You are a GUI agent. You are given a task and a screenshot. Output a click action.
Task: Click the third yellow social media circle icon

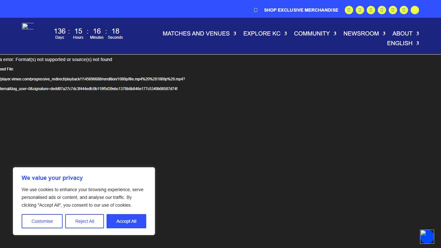371,10
